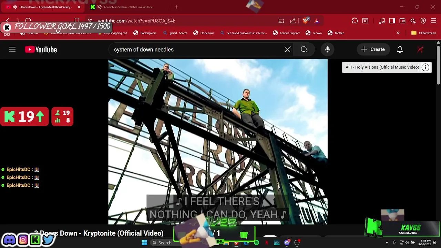Clear the search query with X
This screenshot has width=441, height=248.
(287, 50)
